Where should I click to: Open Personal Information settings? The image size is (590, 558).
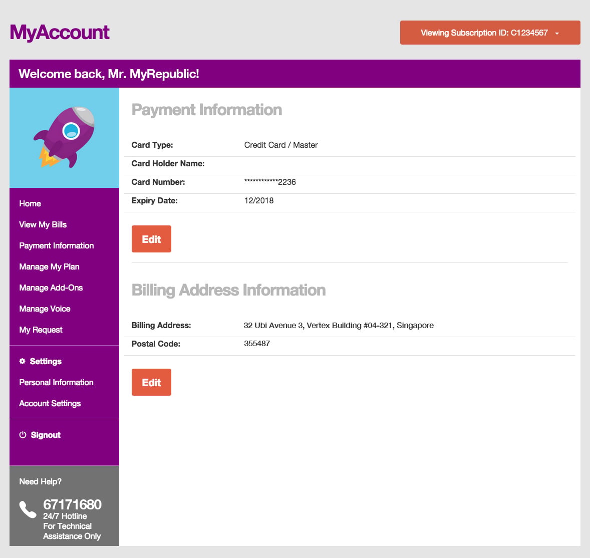pyautogui.click(x=57, y=382)
